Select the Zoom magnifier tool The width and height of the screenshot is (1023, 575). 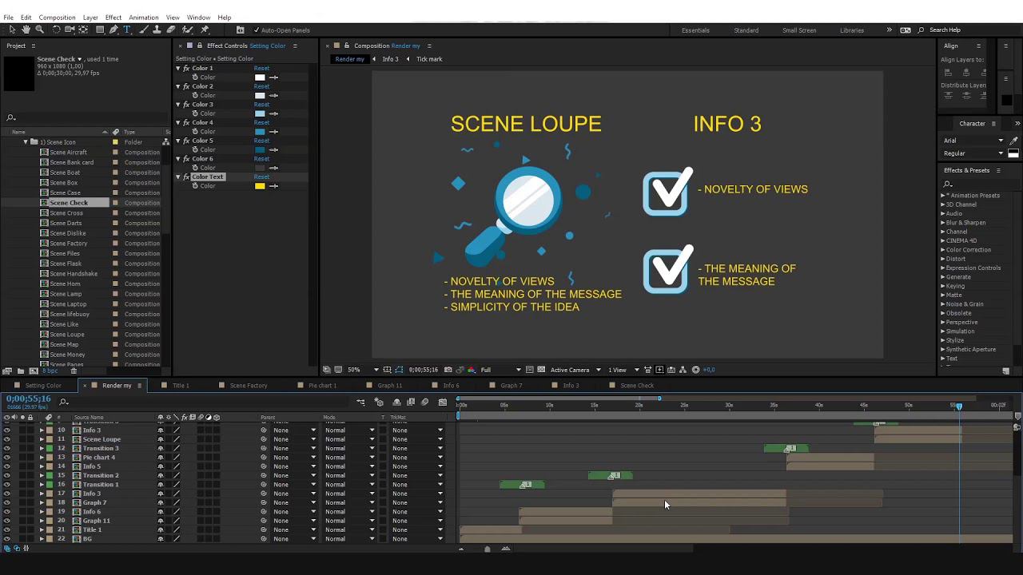[x=39, y=30]
